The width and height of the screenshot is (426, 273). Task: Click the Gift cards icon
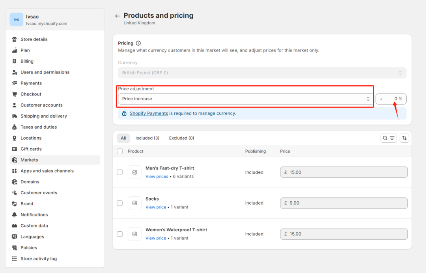tap(15, 149)
